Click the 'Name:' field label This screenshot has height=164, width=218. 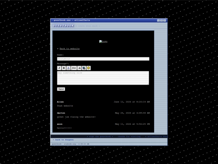(x=60, y=55)
